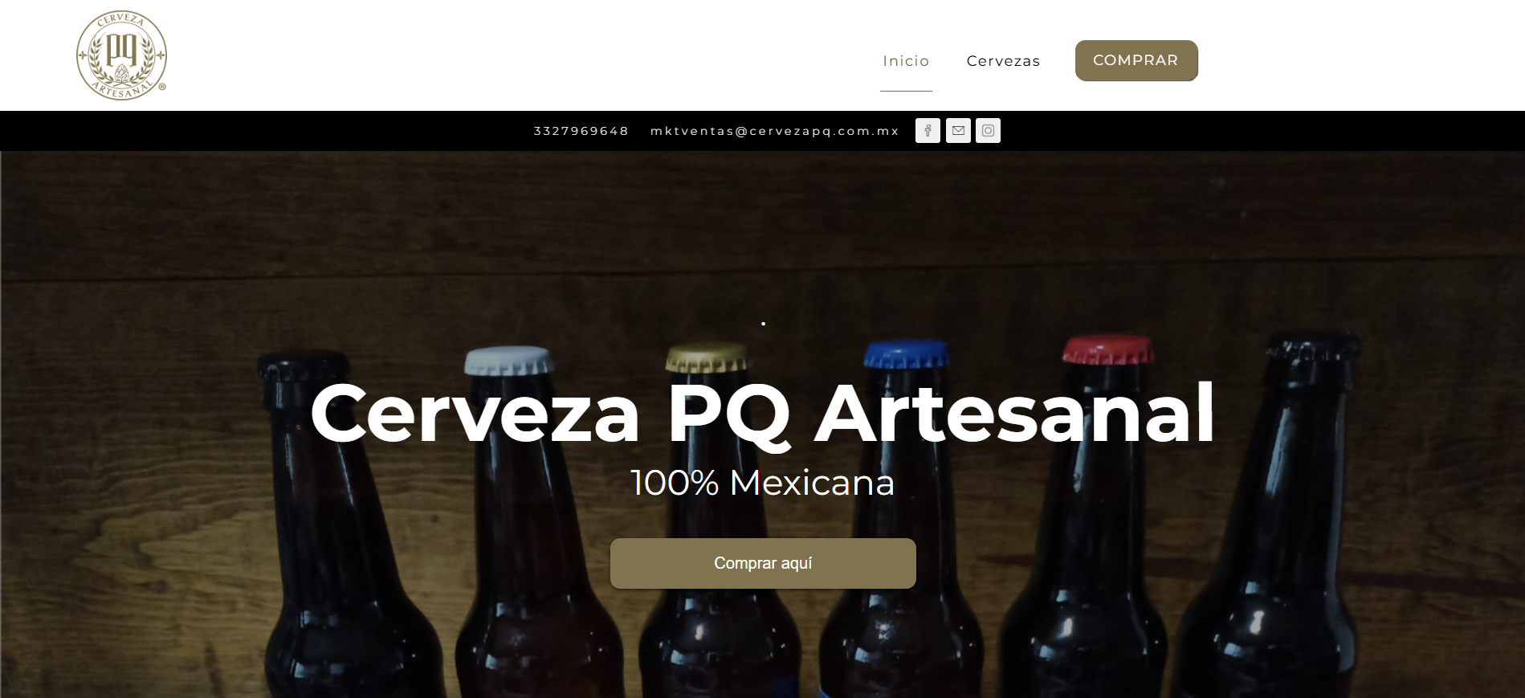Select the small white slider dot indicator
The height and width of the screenshot is (698, 1525).
[x=763, y=324]
